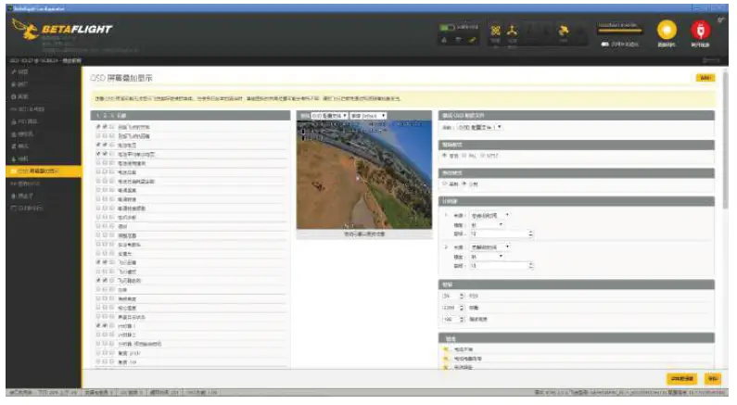Toggle profile 1 checkbox for 'pitch' angle element
Screen dimensions: 737x405
[x=98, y=353]
